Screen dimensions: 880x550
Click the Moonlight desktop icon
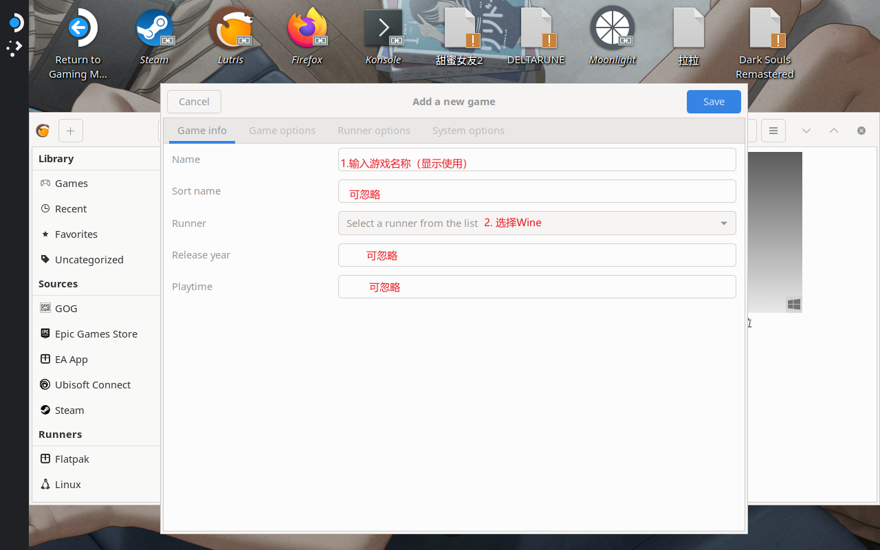[612, 29]
